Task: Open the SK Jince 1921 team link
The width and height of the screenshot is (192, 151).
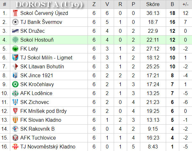Action: [37, 75]
